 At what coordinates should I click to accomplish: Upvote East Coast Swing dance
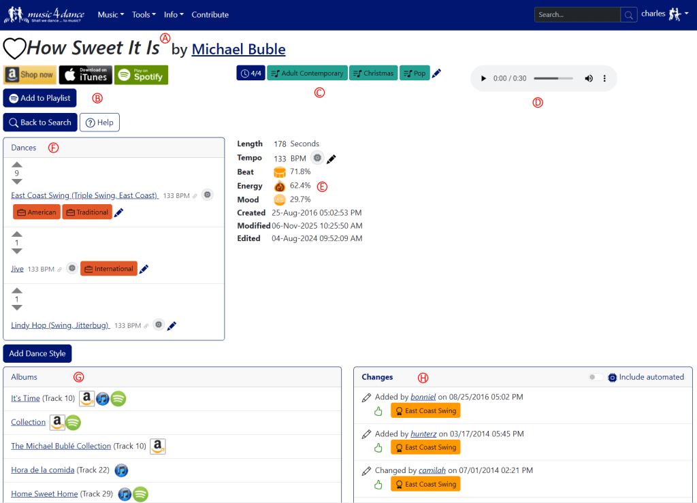17,165
